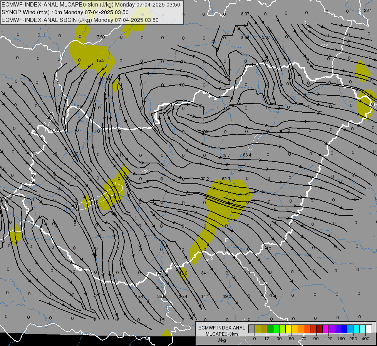Image resolution: width=377 pixels, height=346 pixels.
Task: Click the grid value 7.50 on the map
Action: tap(101, 37)
